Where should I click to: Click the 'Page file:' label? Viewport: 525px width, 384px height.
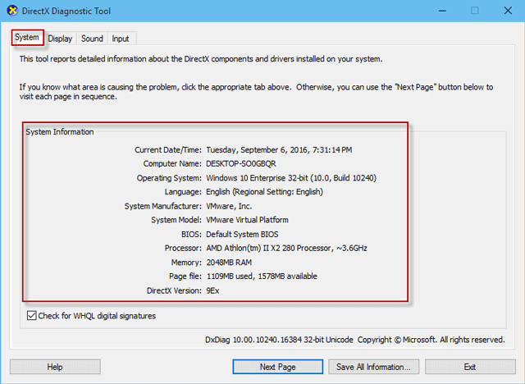(185, 277)
